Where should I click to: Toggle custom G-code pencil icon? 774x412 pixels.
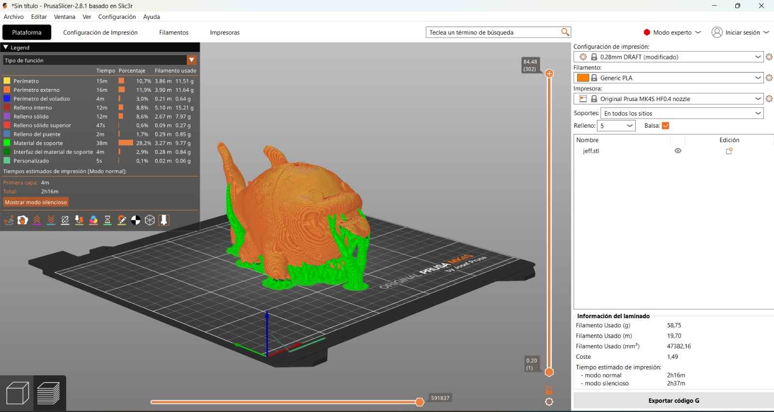[122, 221]
